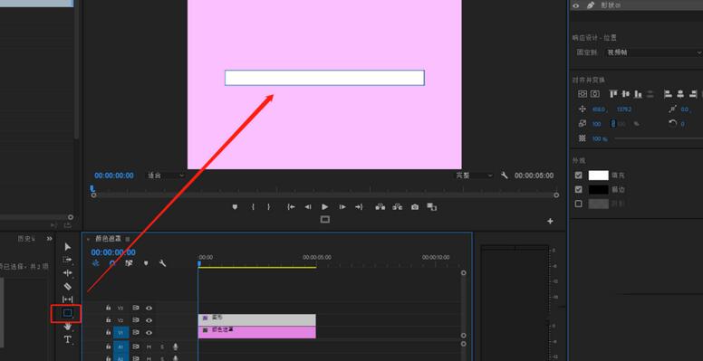Toggle the stroke checkbox

[x=578, y=189]
